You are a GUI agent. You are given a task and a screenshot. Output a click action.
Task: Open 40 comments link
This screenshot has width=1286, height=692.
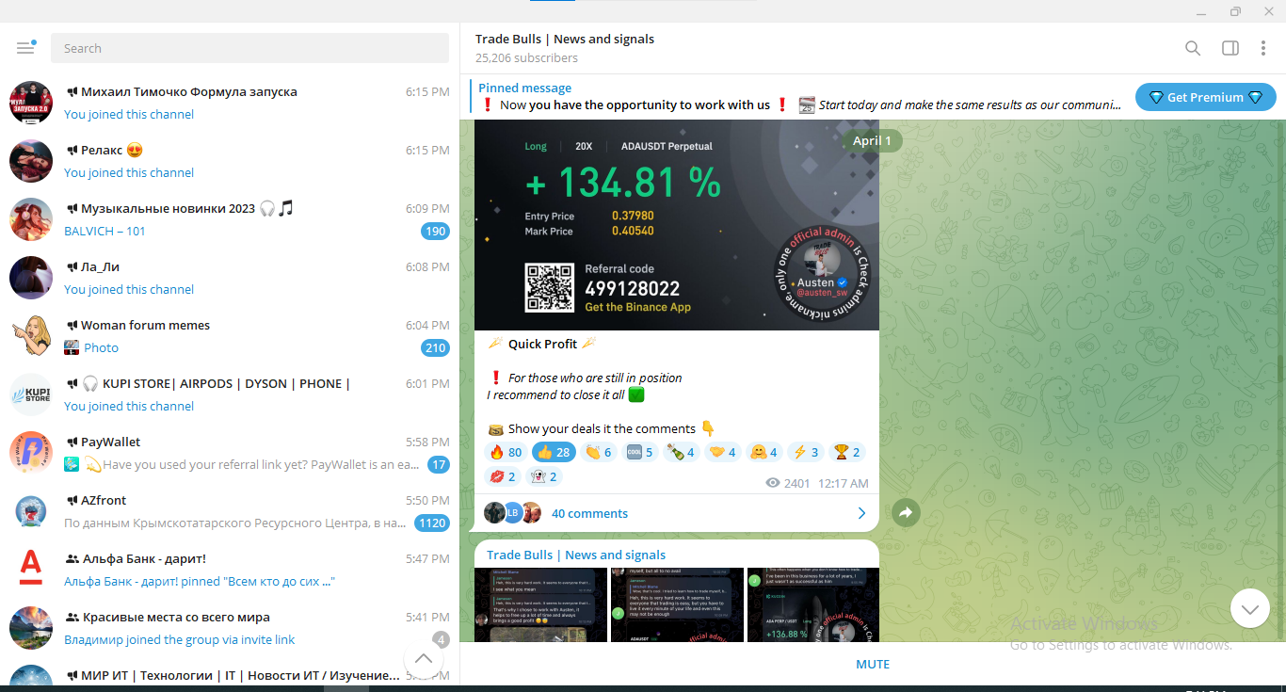[589, 513]
